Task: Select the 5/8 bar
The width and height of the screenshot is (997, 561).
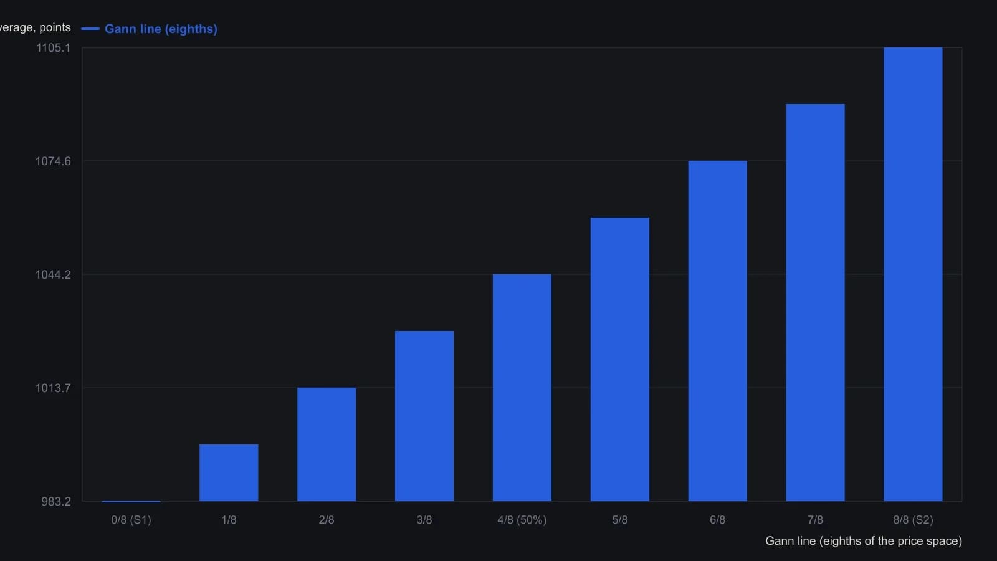Action: point(620,359)
